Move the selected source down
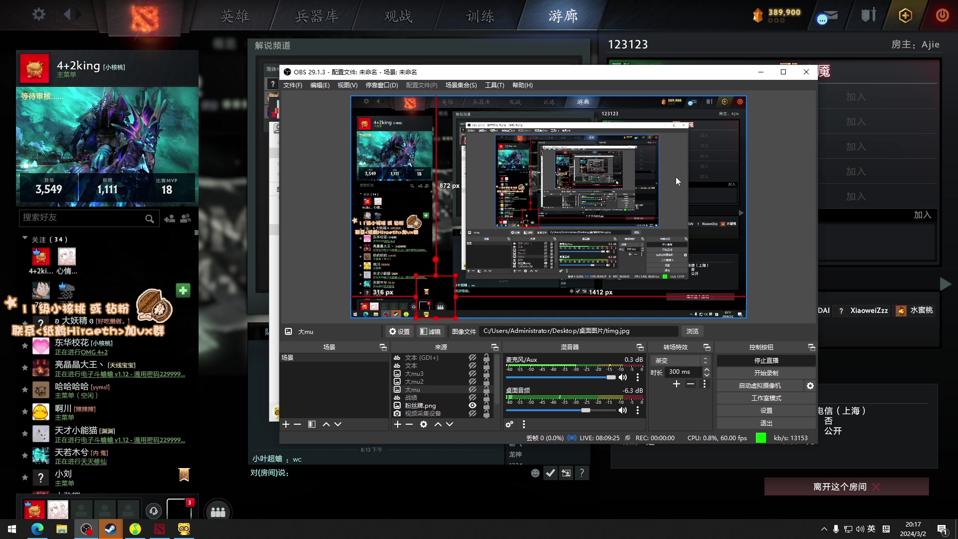This screenshot has width=958, height=539. (x=450, y=424)
